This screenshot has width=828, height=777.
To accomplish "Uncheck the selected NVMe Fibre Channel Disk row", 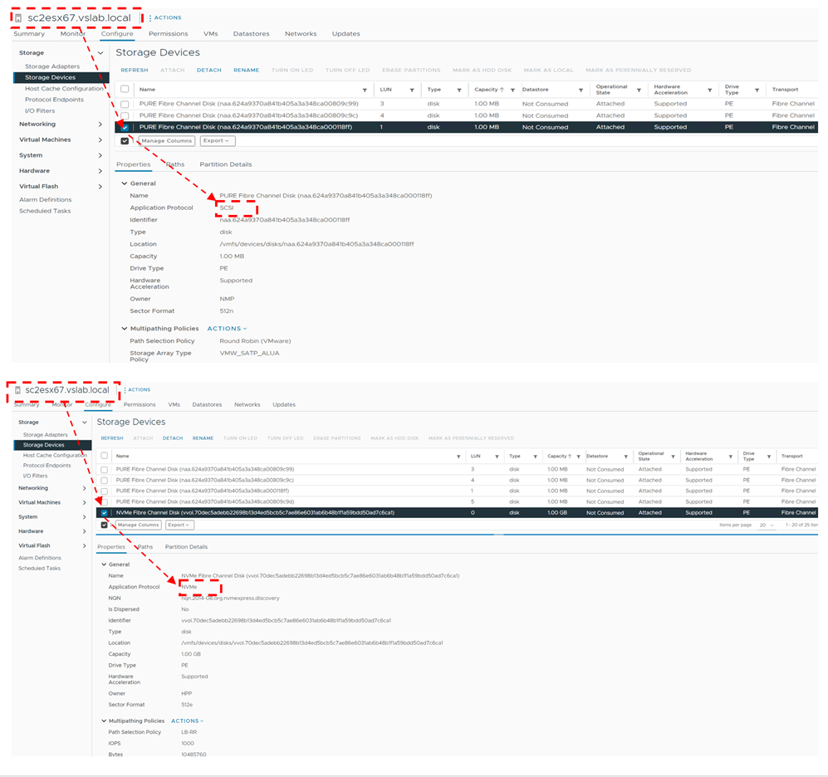I will point(104,512).
